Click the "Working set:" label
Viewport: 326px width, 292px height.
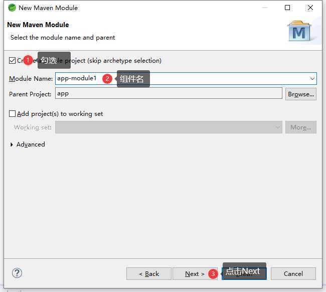[x=33, y=127]
